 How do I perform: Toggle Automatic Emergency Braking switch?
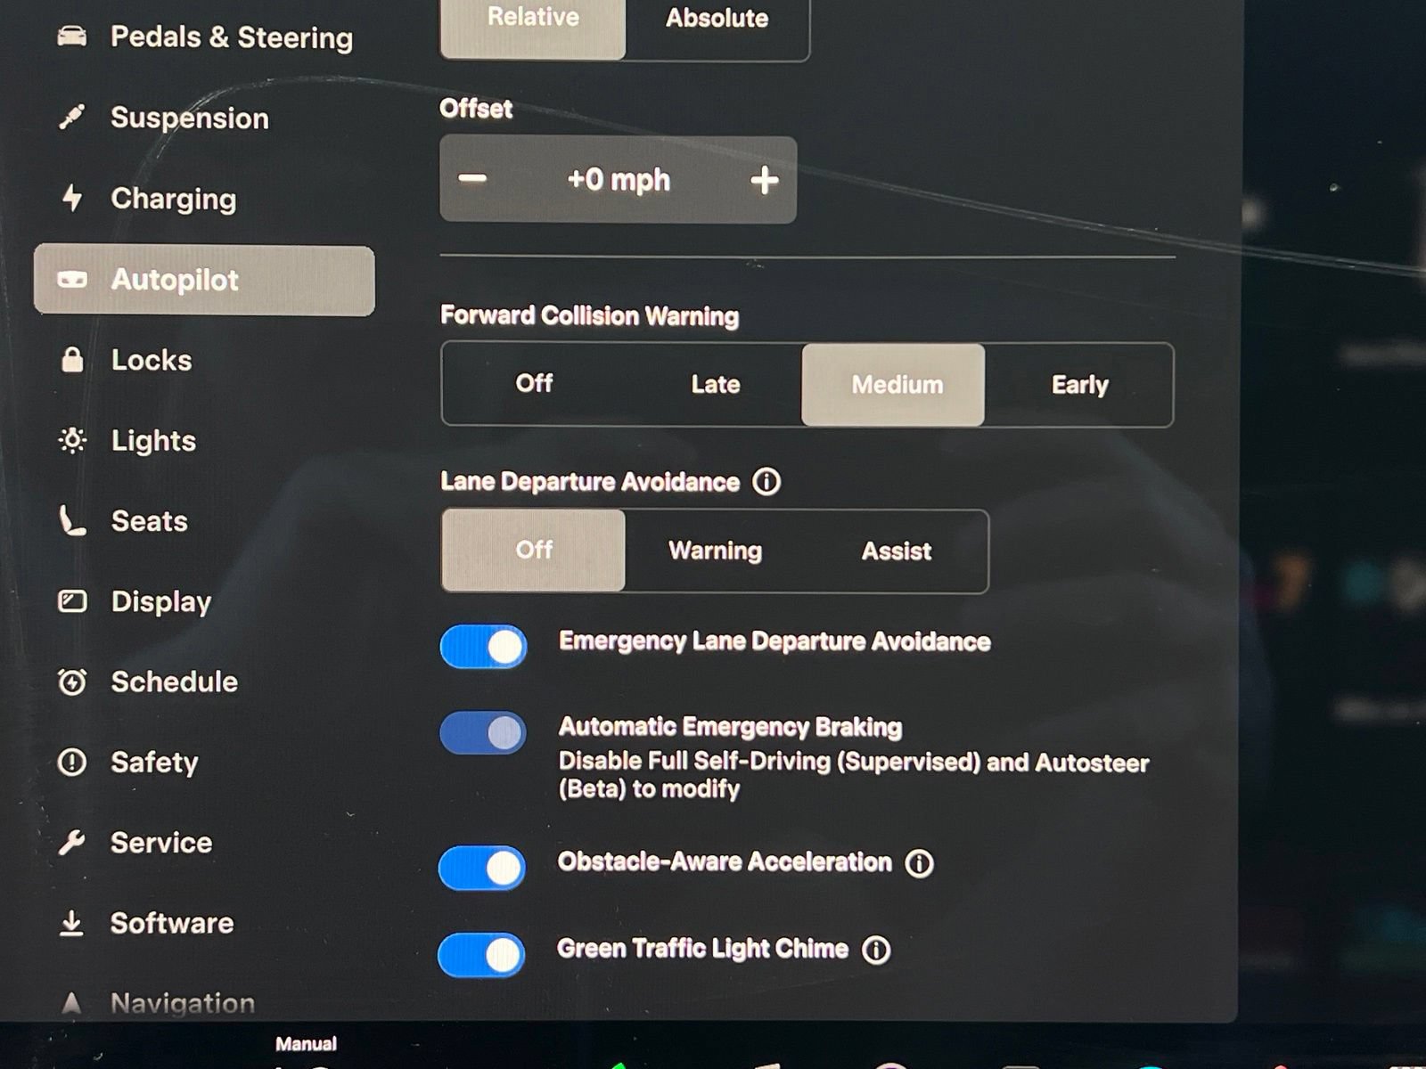483,732
